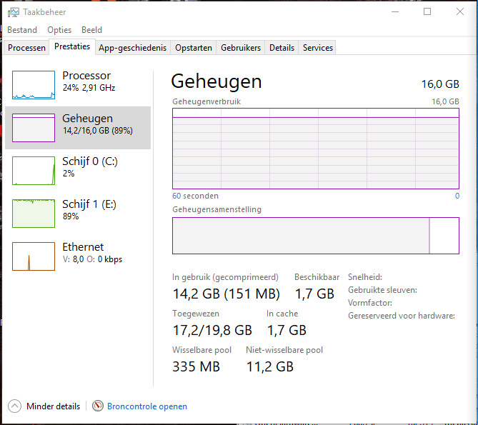Maximize the Taakbeheer window

point(427,11)
